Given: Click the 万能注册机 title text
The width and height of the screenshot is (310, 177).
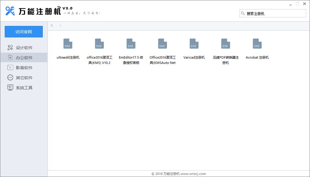Looking at the screenshot, I should click(x=40, y=11).
